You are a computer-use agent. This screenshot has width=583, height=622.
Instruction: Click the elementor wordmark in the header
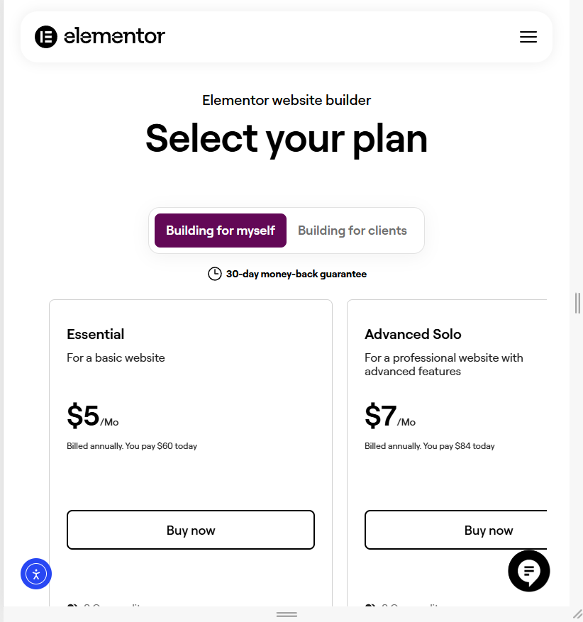pos(114,36)
